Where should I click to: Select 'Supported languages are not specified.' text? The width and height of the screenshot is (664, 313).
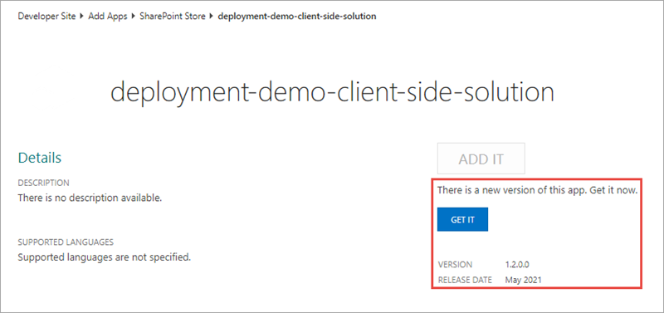pos(105,257)
